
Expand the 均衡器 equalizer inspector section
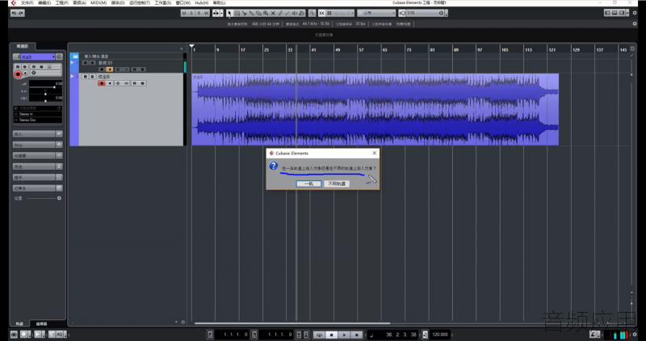coord(34,155)
